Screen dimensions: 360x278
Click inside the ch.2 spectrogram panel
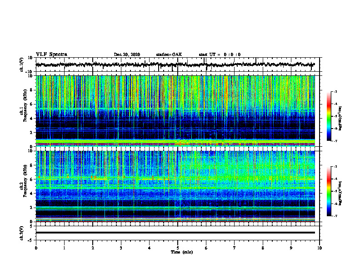(x=175, y=186)
